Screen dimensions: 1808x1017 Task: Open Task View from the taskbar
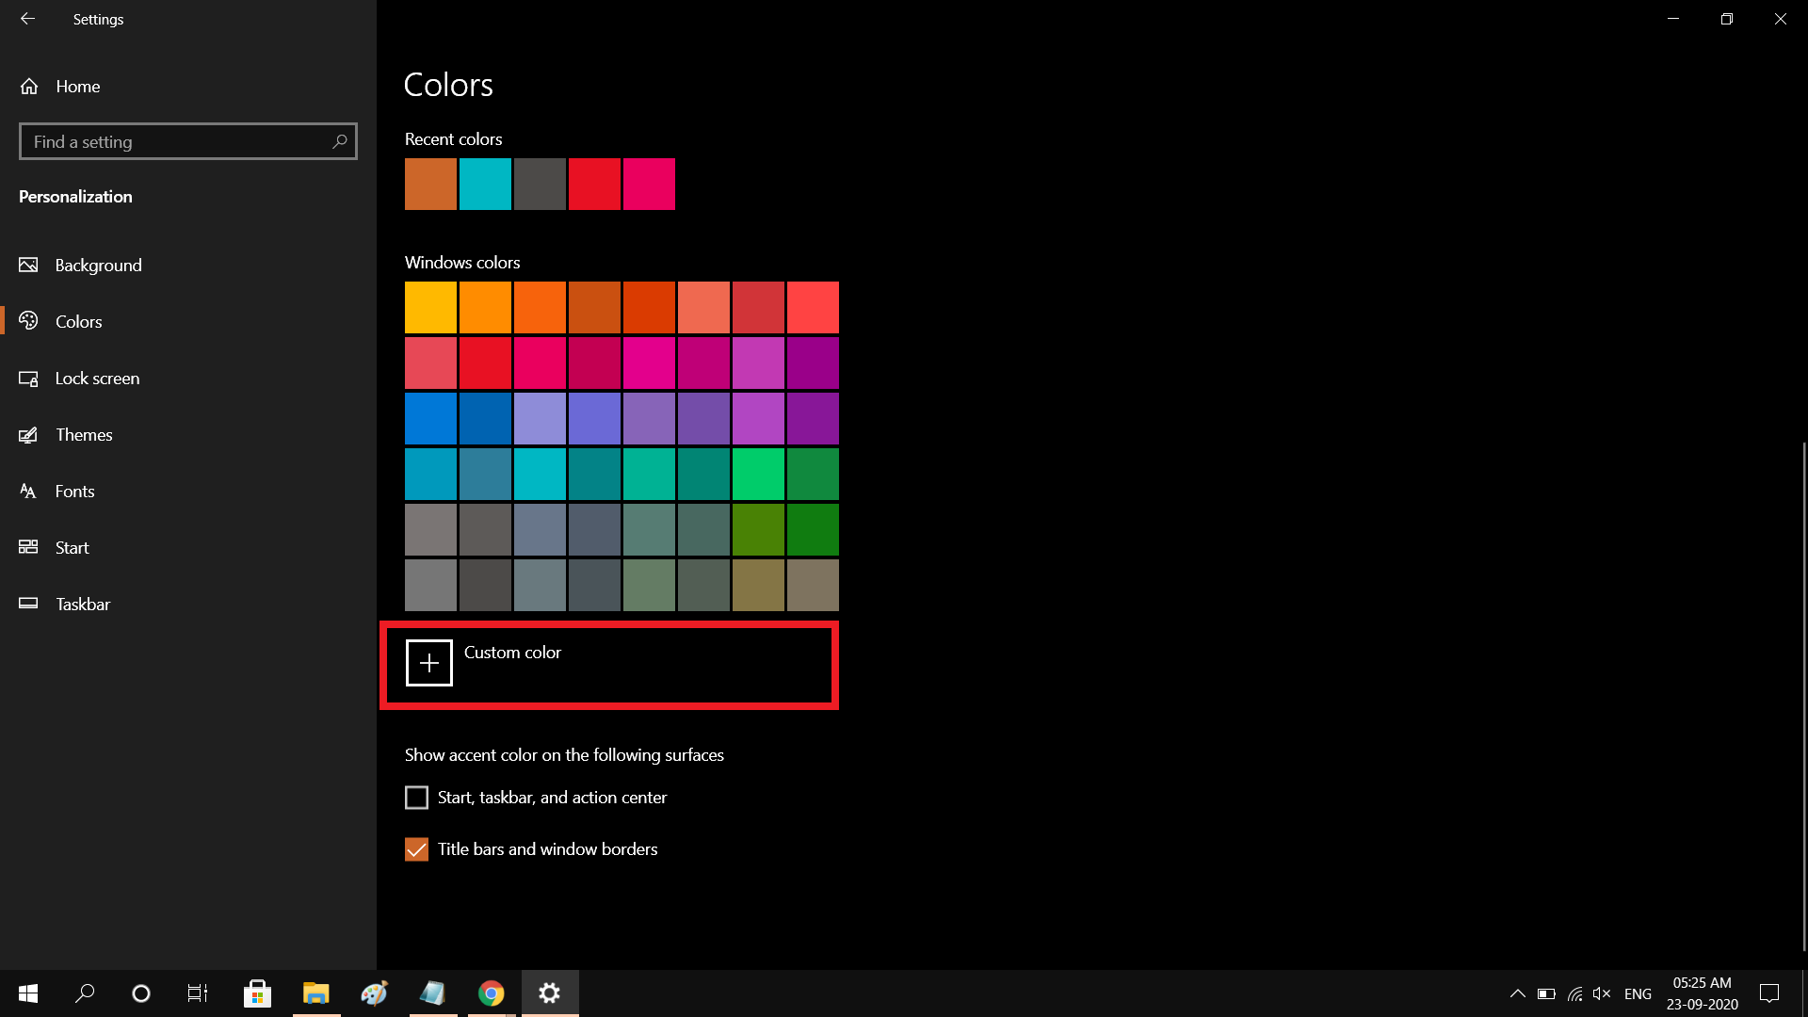(197, 993)
